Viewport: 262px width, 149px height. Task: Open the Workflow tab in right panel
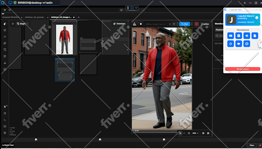[218, 24]
